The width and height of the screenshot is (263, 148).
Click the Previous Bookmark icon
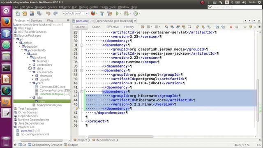[197, 27]
